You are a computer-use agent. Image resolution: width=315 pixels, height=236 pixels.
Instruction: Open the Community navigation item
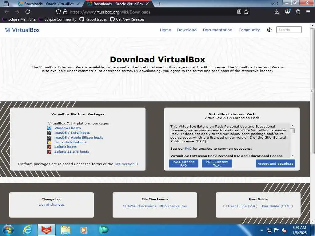249,30
